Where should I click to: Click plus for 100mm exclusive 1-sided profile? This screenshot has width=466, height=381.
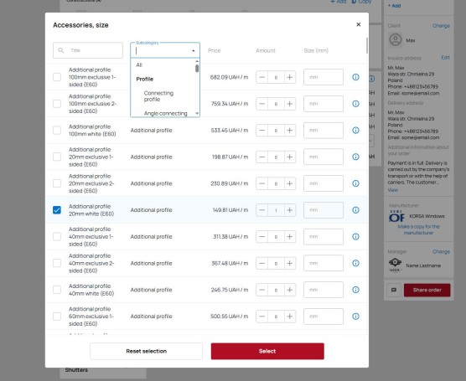click(x=289, y=77)
